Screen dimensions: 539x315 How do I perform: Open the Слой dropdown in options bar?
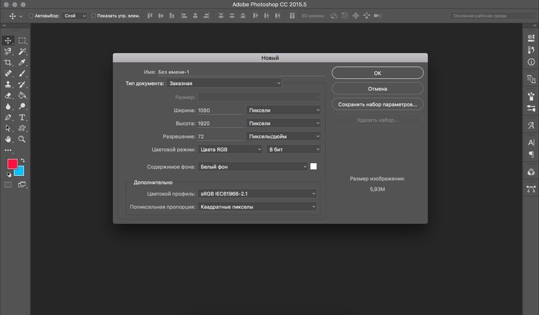[x=75, y=16]
